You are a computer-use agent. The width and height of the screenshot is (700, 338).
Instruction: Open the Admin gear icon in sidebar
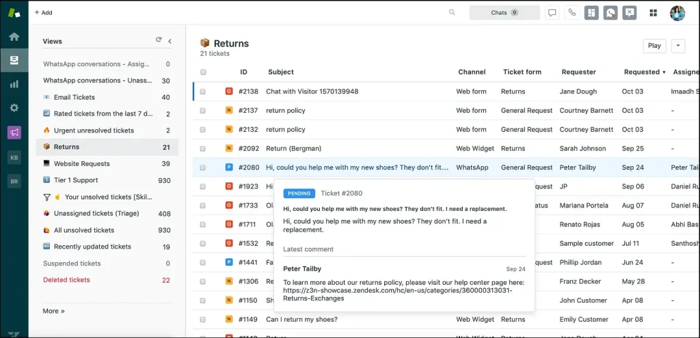coord(14,107)
